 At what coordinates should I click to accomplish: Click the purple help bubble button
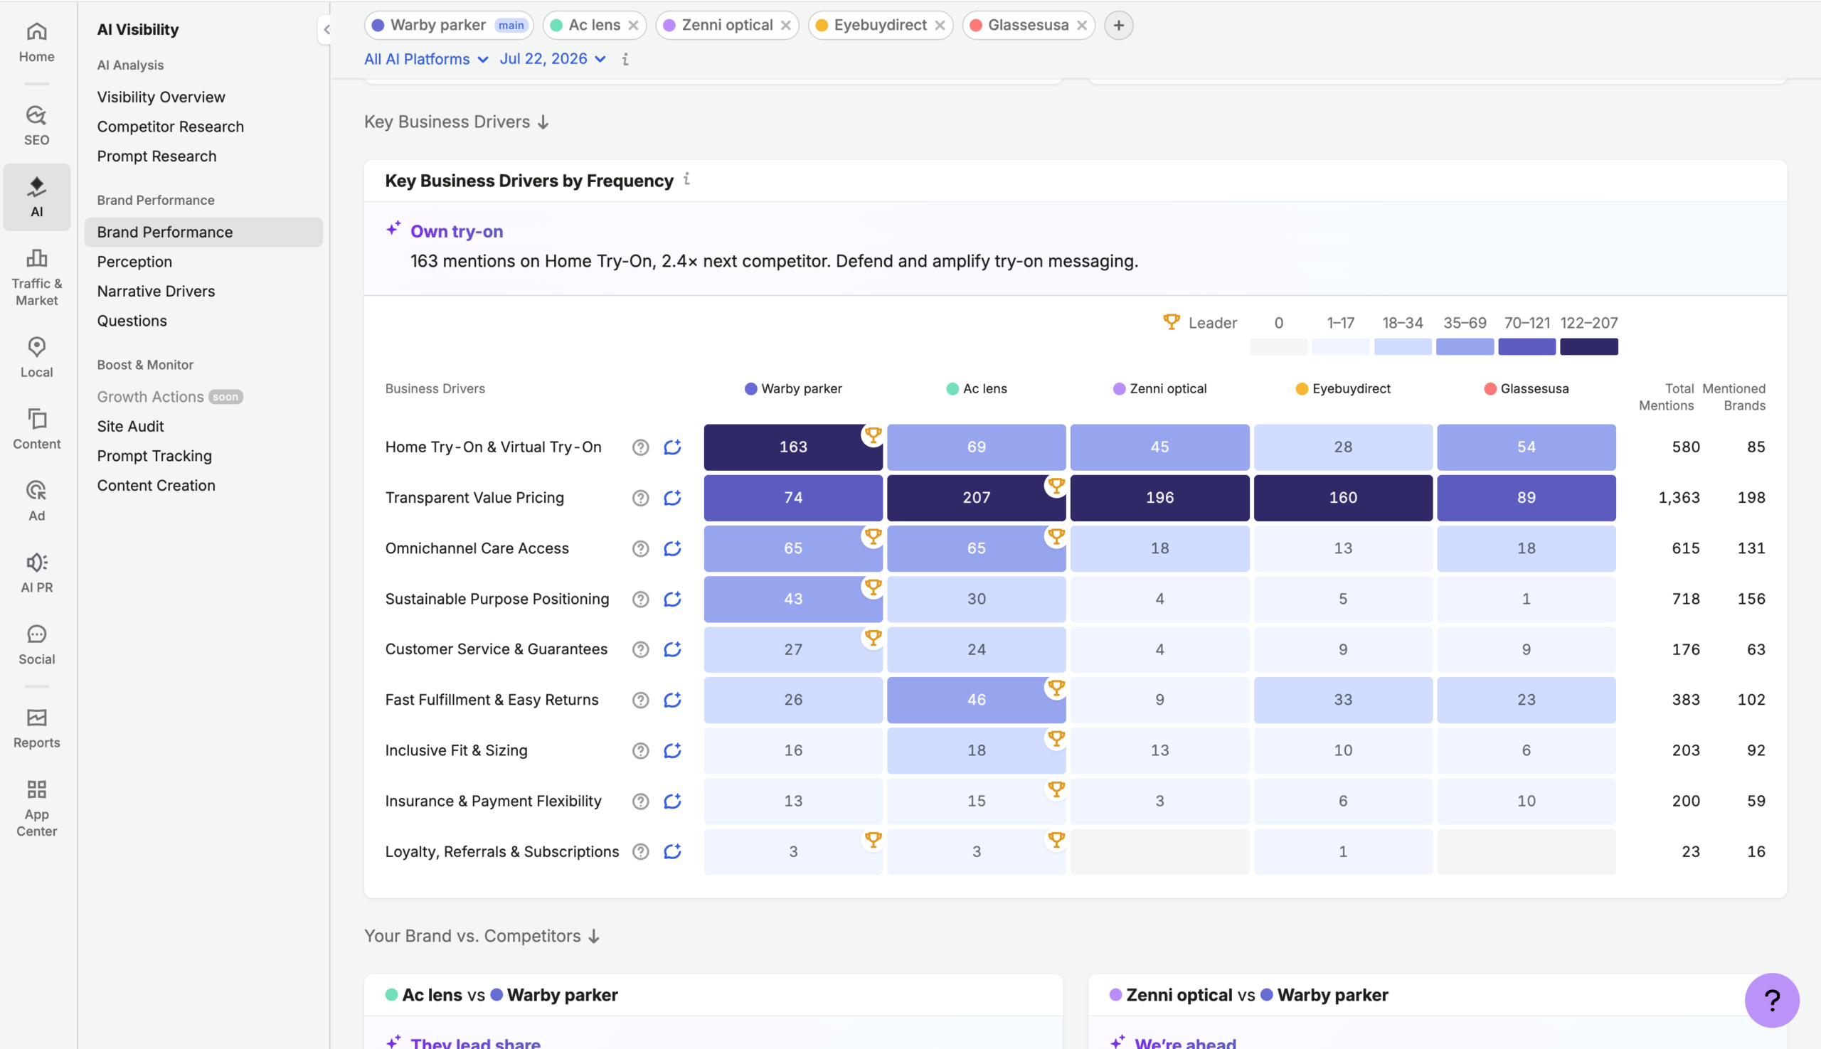tap(1771, 999)
